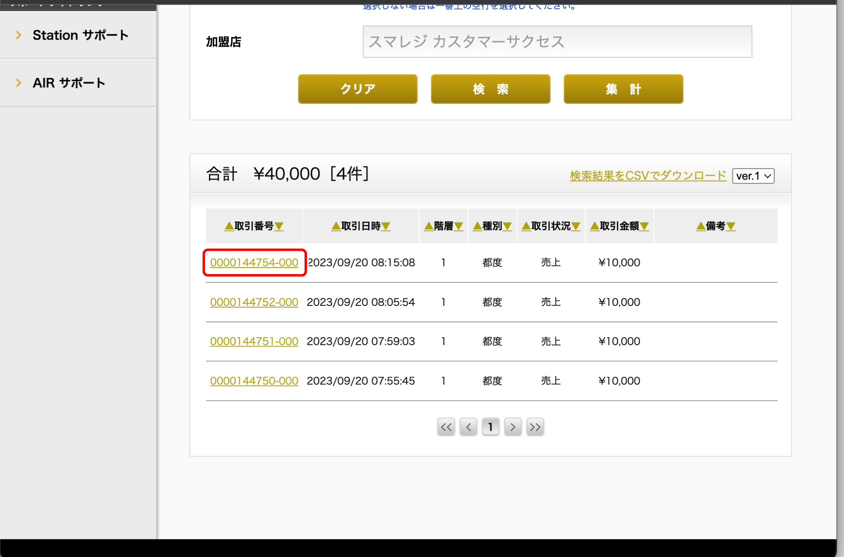The image size is (844, 557).
Task: Sort 備考 descending with down arrow
Action: click(x=731, y=226)
